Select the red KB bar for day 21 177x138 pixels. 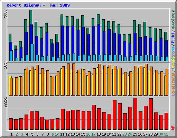coord(115,115)
